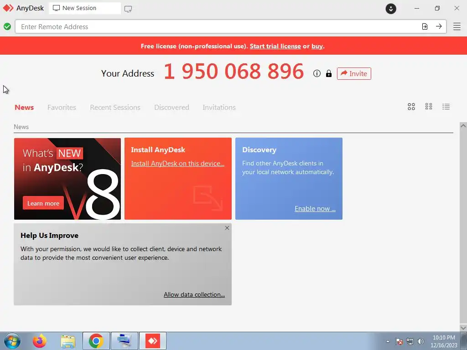Open the Favorites tab
Image resolution: width=467 pixels, height=350 pixels.
click(x=62, y=107)
